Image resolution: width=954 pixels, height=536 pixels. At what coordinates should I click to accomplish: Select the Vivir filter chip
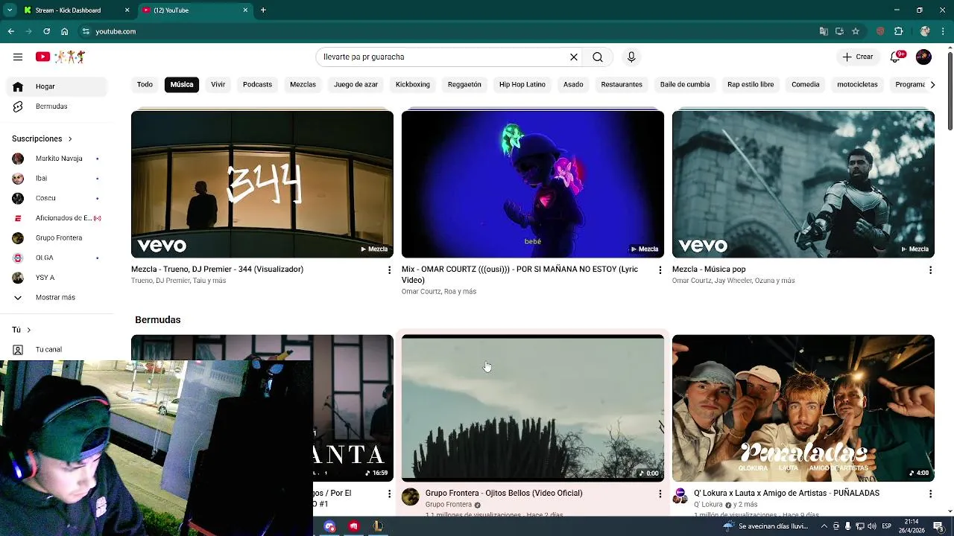218,84
